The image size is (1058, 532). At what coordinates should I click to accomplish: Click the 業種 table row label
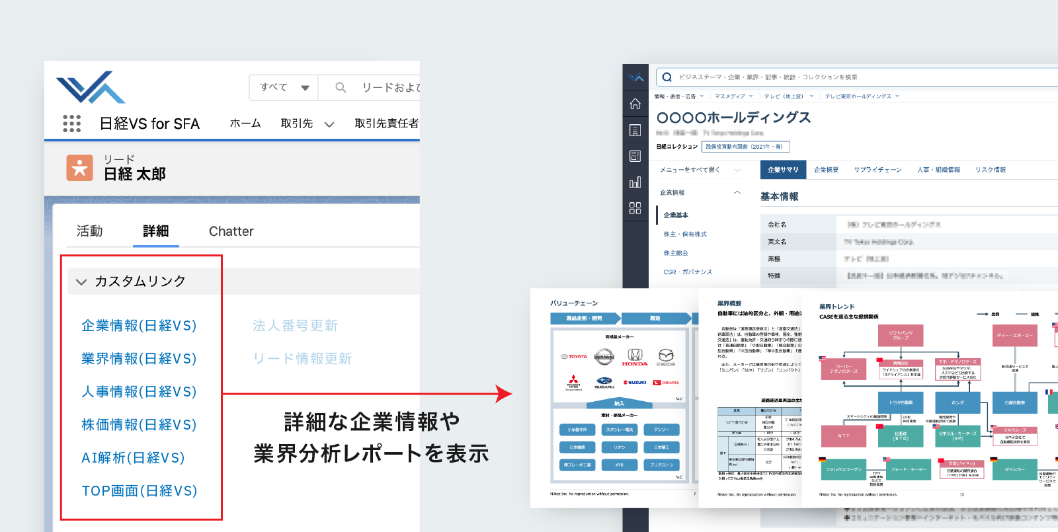point(774,259)
